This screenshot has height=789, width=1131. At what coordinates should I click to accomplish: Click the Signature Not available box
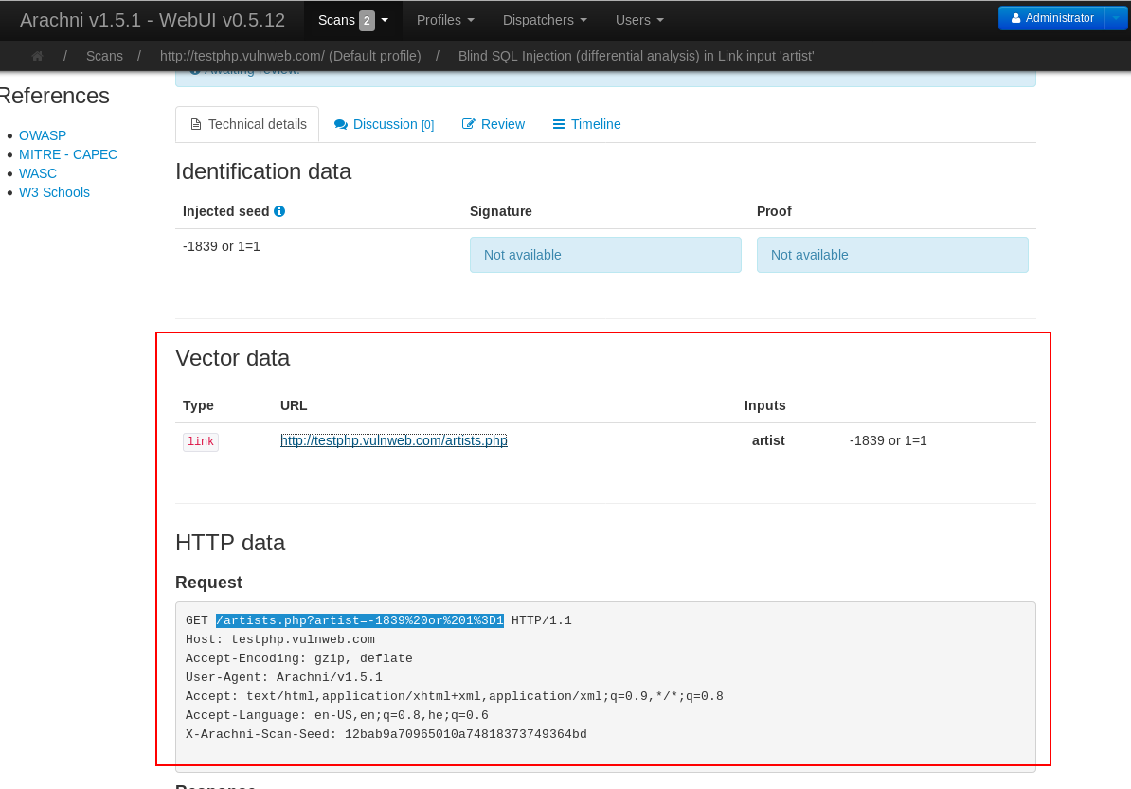point(605,254)
